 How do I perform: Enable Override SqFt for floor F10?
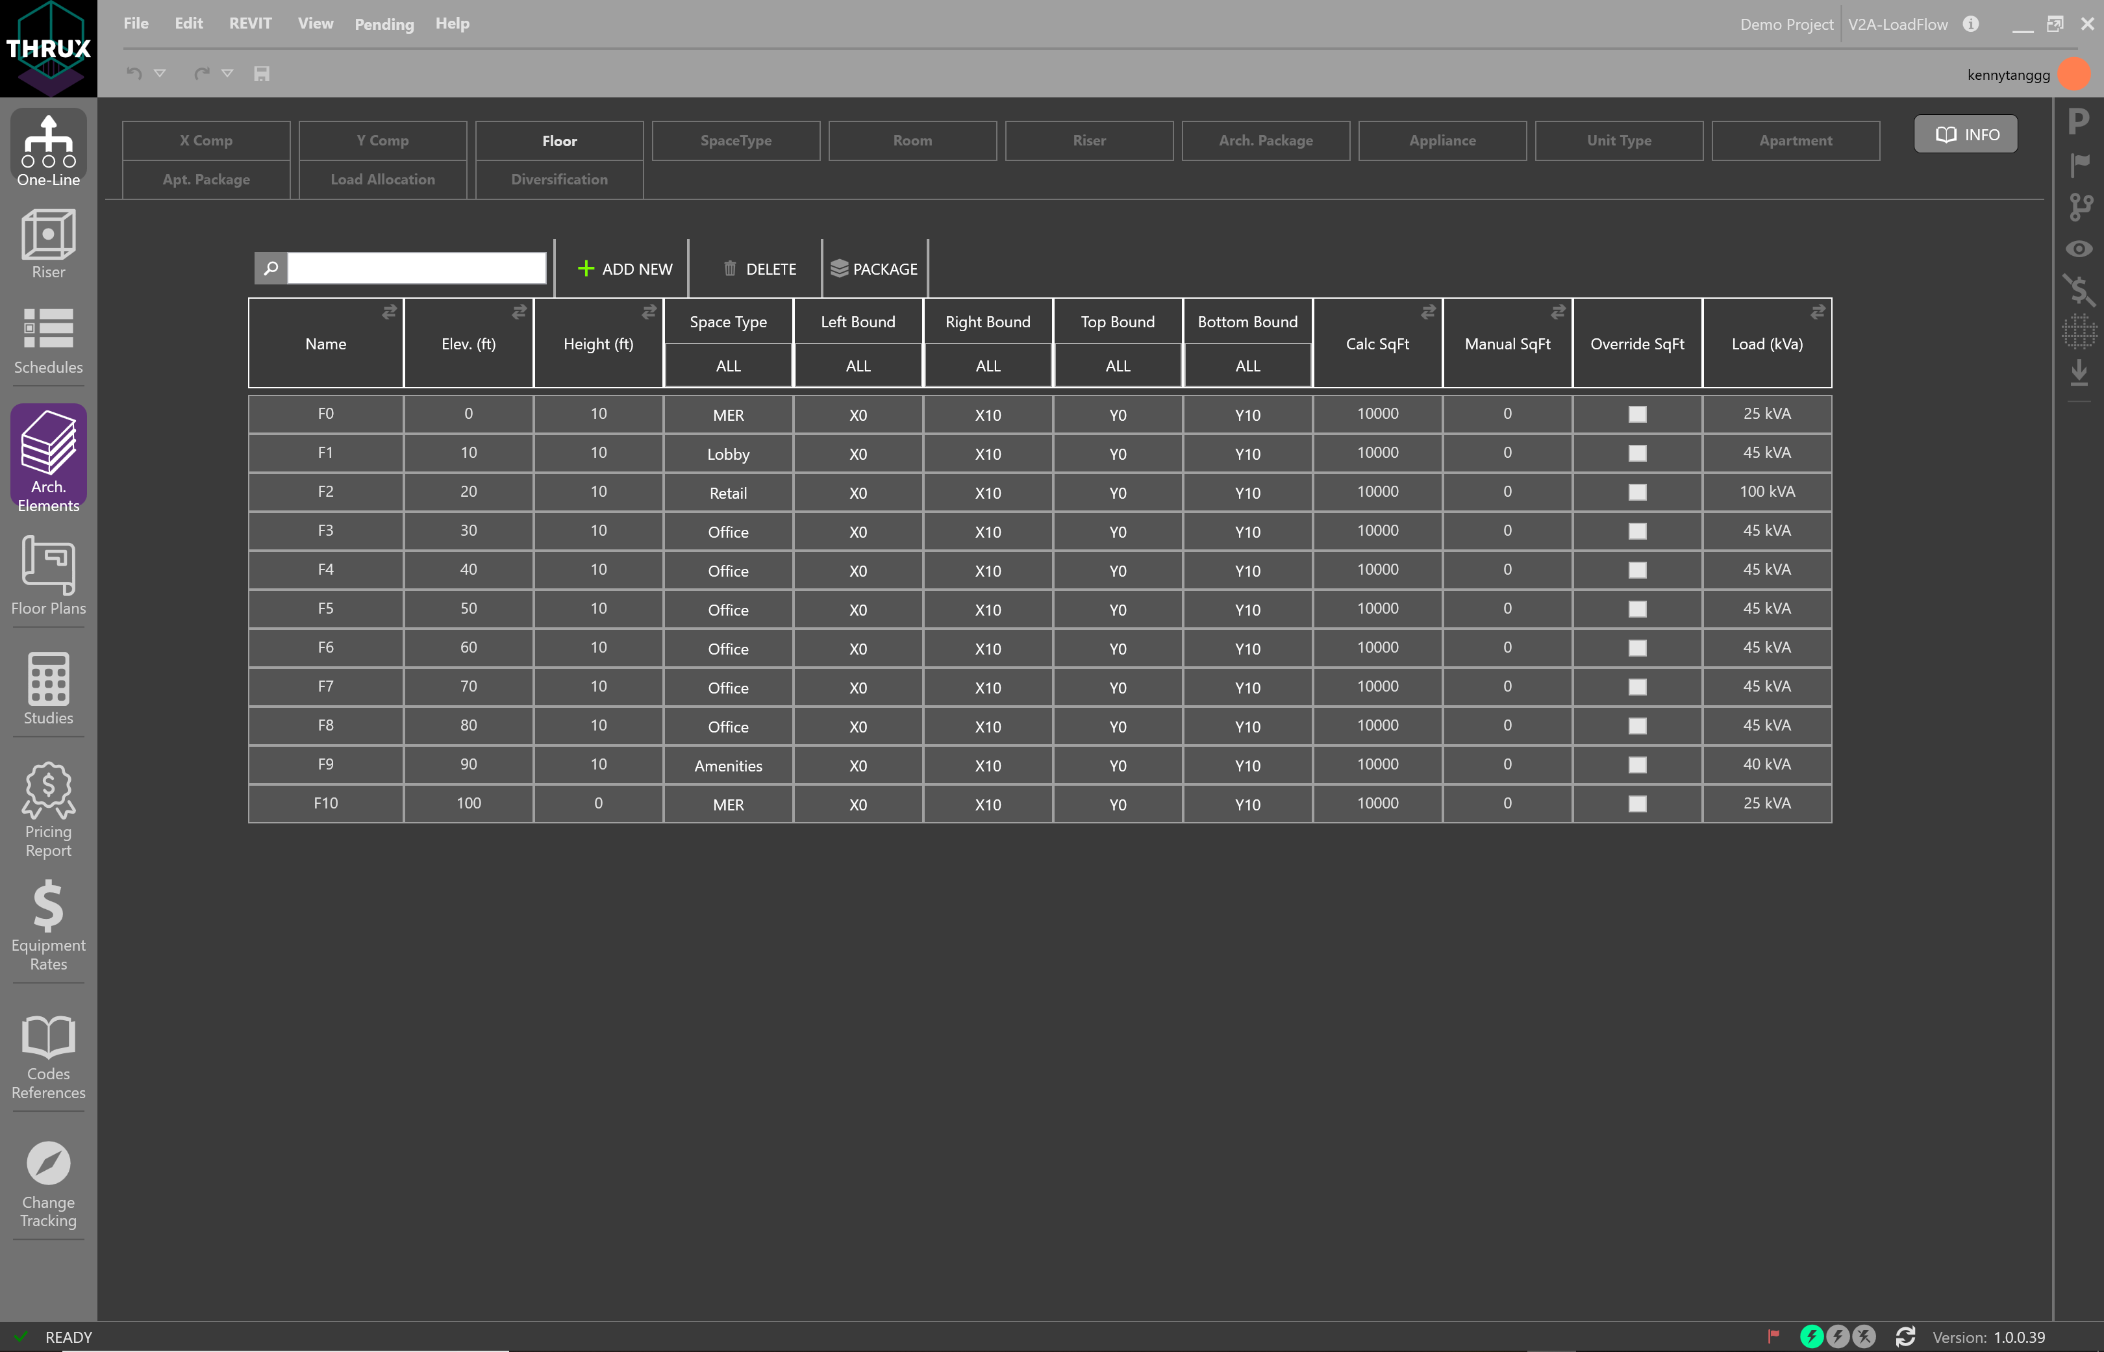click(1637, 804)
